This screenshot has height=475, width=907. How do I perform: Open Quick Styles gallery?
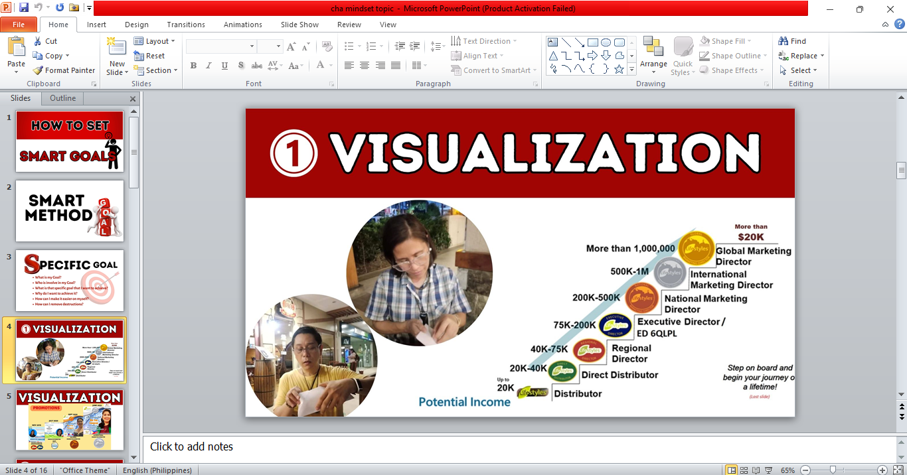(683, 56)
